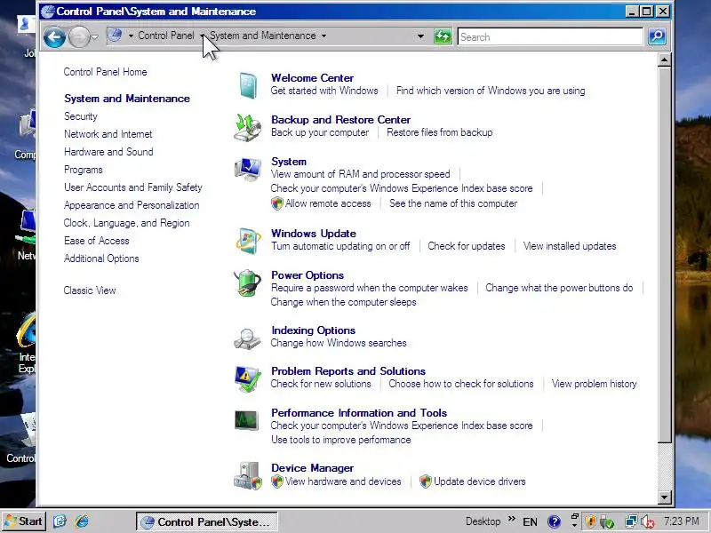Click Find which version of Windows link

pos(491,91)
